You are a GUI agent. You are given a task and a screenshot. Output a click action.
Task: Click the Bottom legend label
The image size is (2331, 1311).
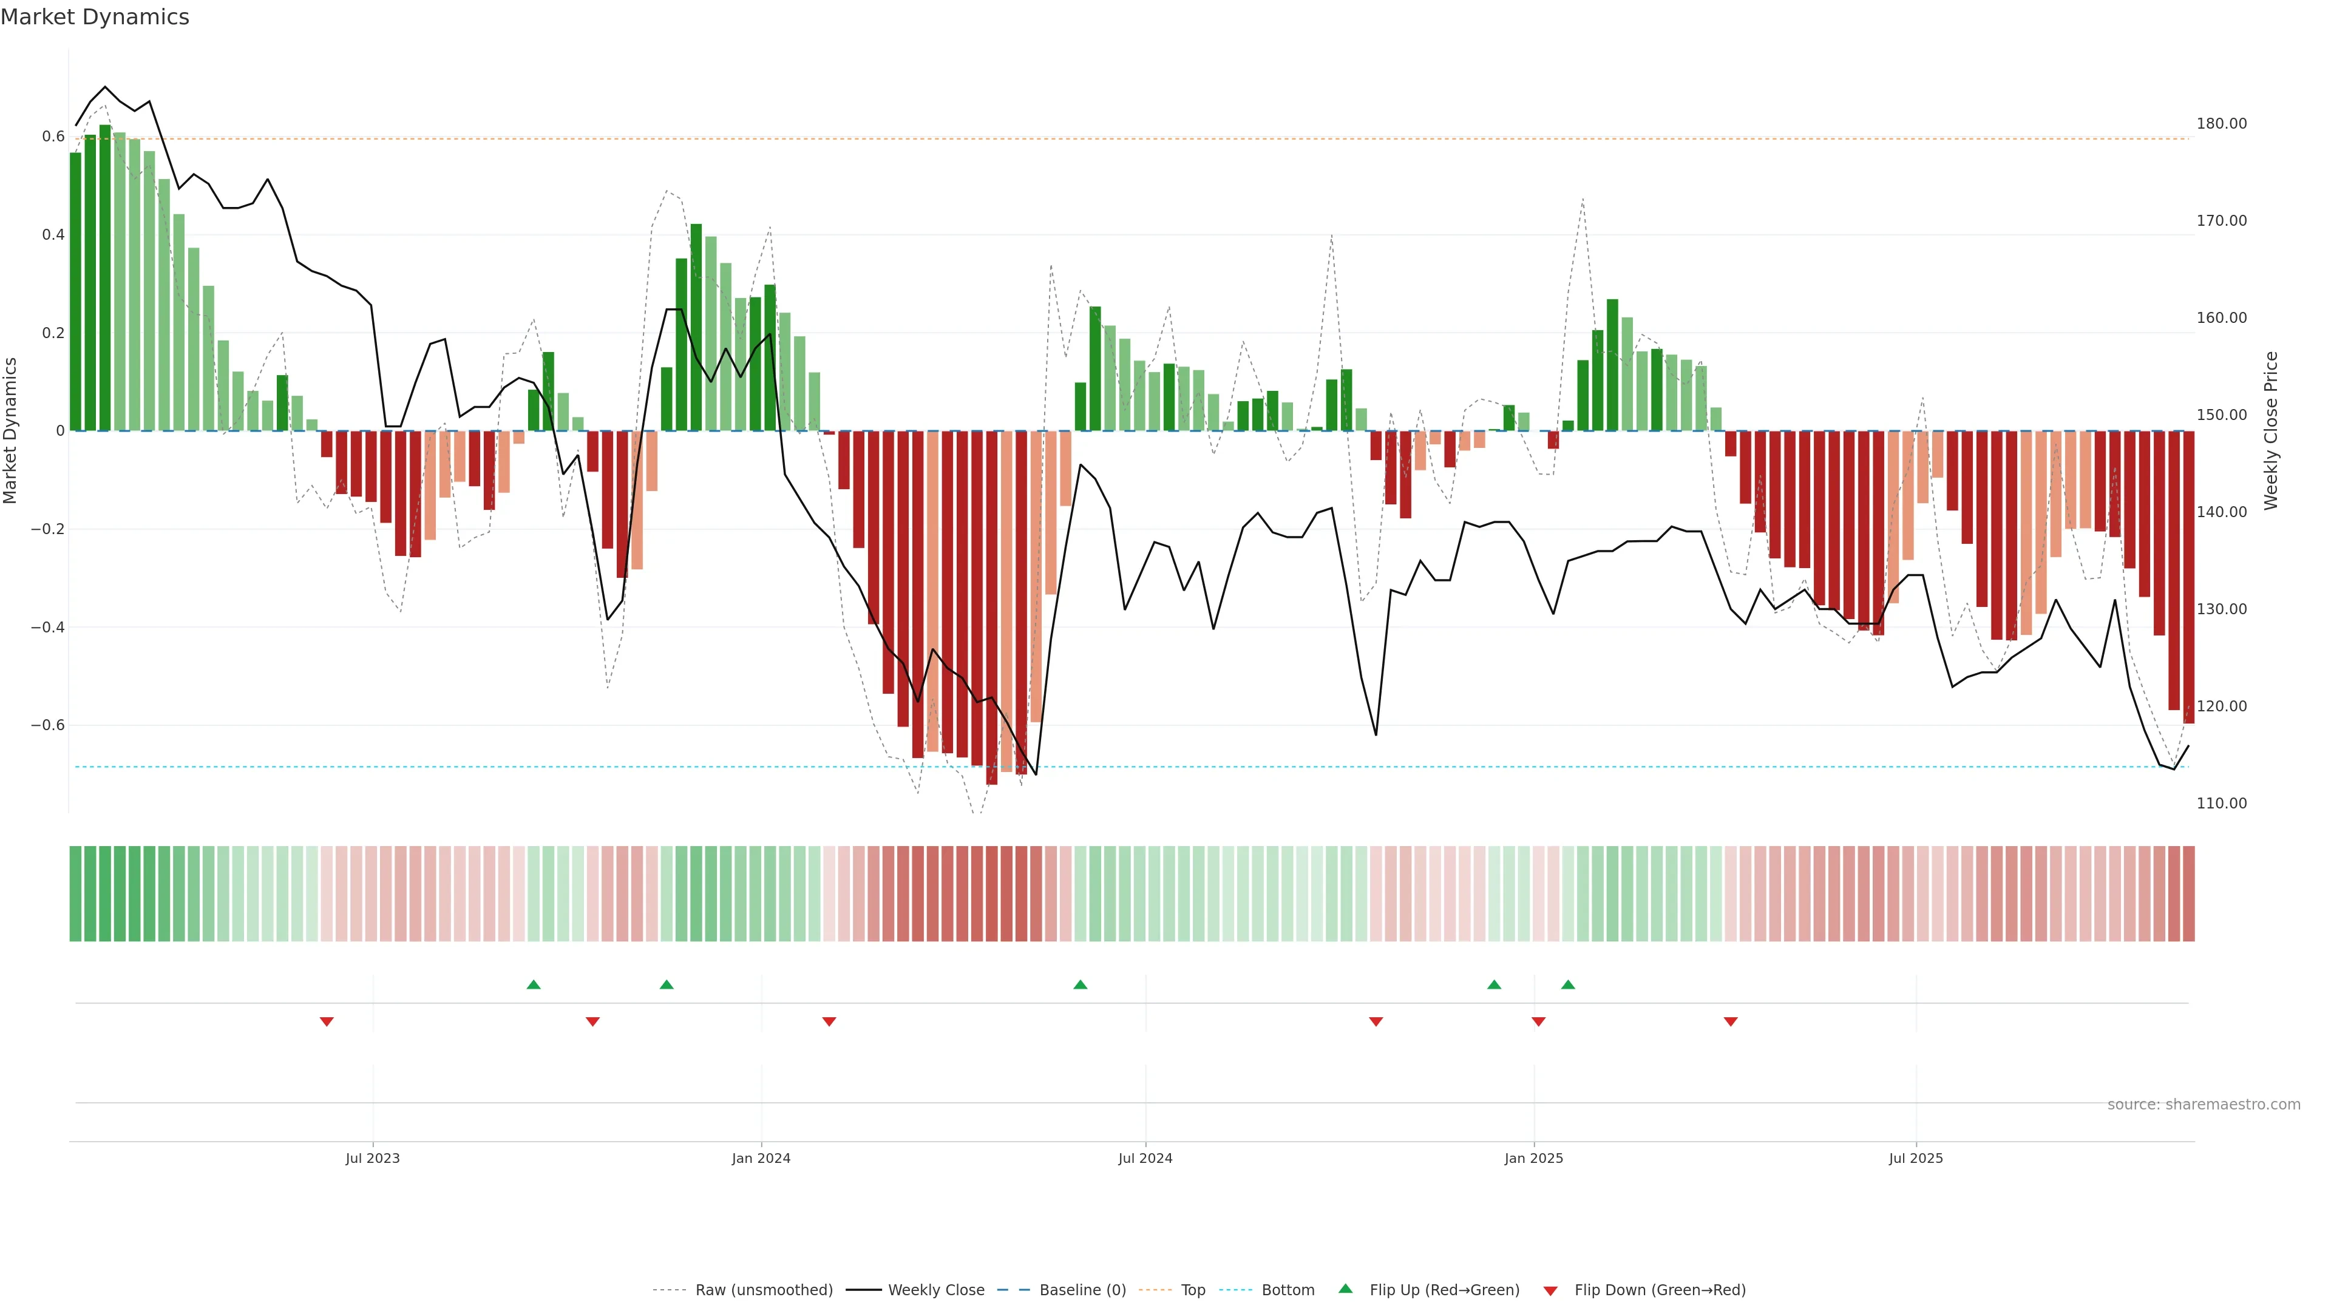[x=1288, y=1290]
